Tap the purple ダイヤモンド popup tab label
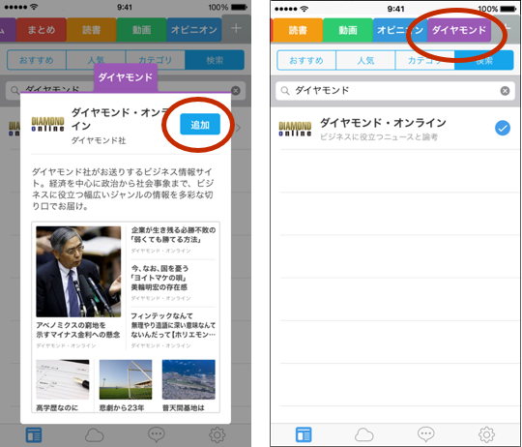This screenshot has height=447, width=522. point(126,77)
